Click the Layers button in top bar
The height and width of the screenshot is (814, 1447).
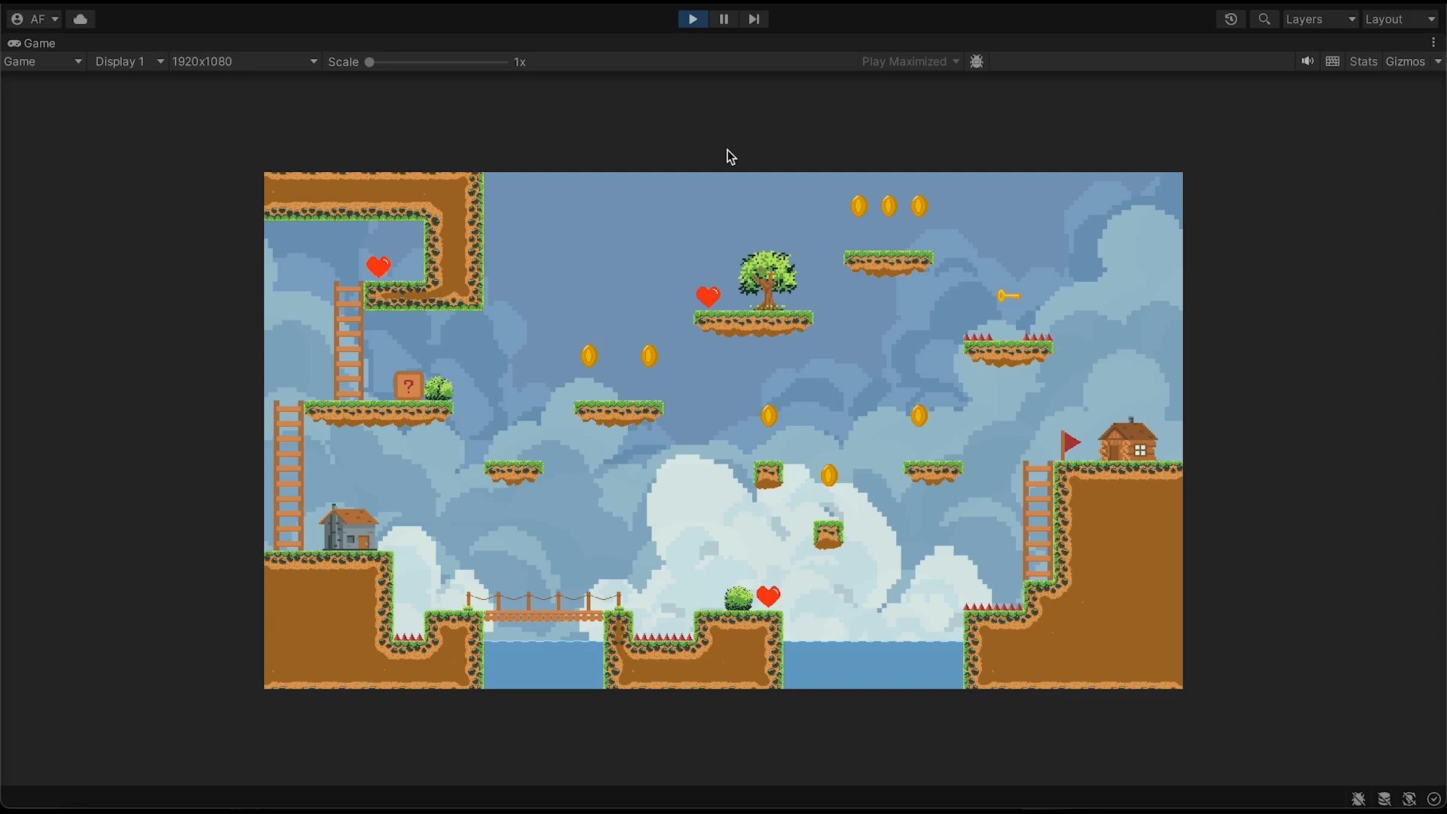(x=1317, y=18)
